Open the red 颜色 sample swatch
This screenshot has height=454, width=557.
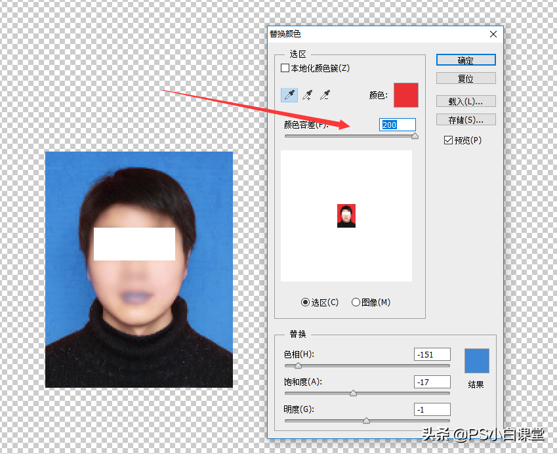[406, 95]
